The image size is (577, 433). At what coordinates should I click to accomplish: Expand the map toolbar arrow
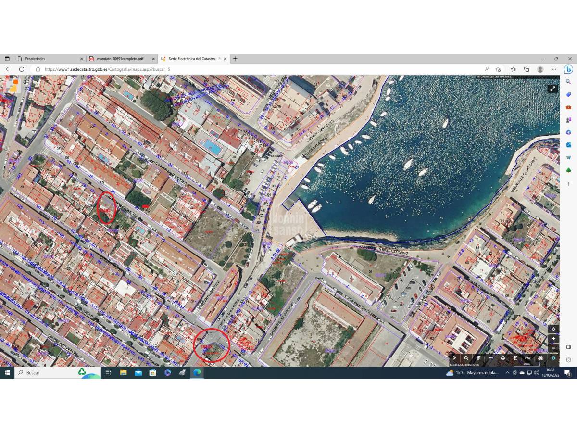coord(454,358)
